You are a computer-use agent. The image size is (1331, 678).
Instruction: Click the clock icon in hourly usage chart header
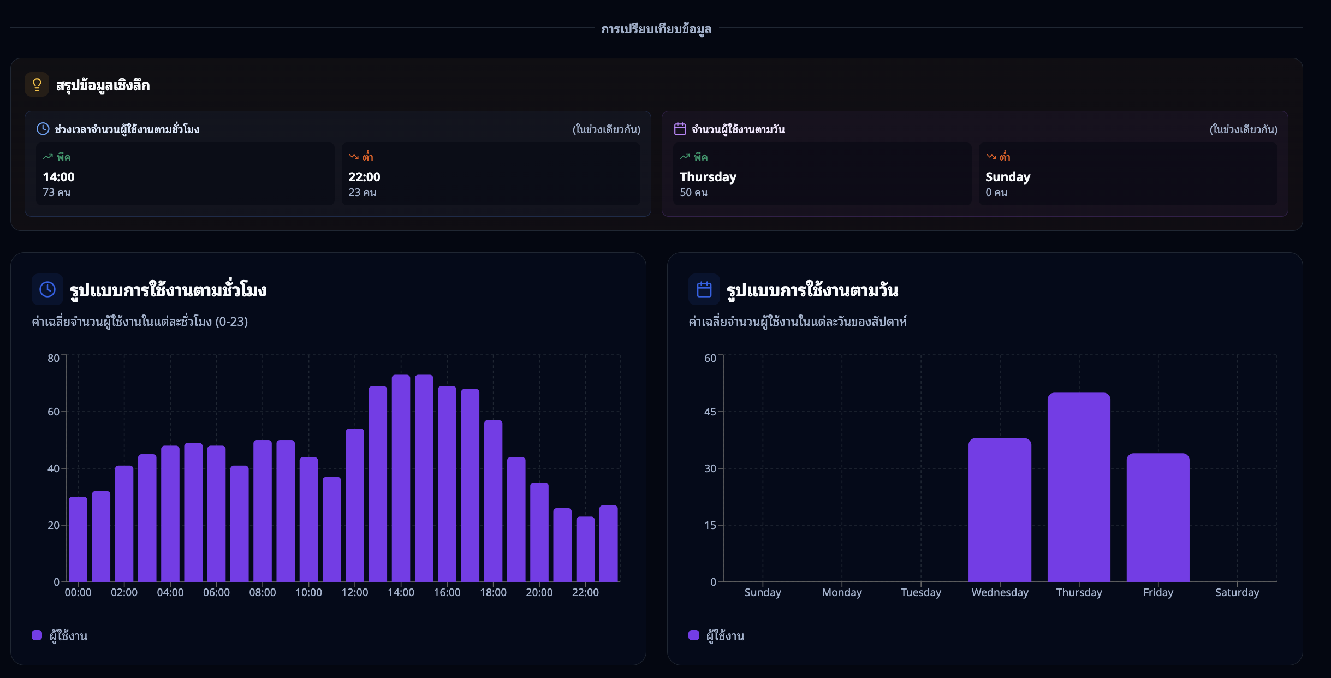tap(47, 289)
